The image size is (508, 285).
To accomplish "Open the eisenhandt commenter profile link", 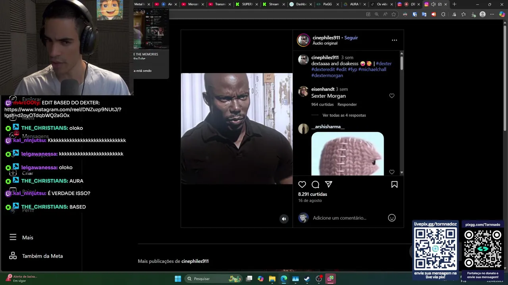I will (323, 89).
